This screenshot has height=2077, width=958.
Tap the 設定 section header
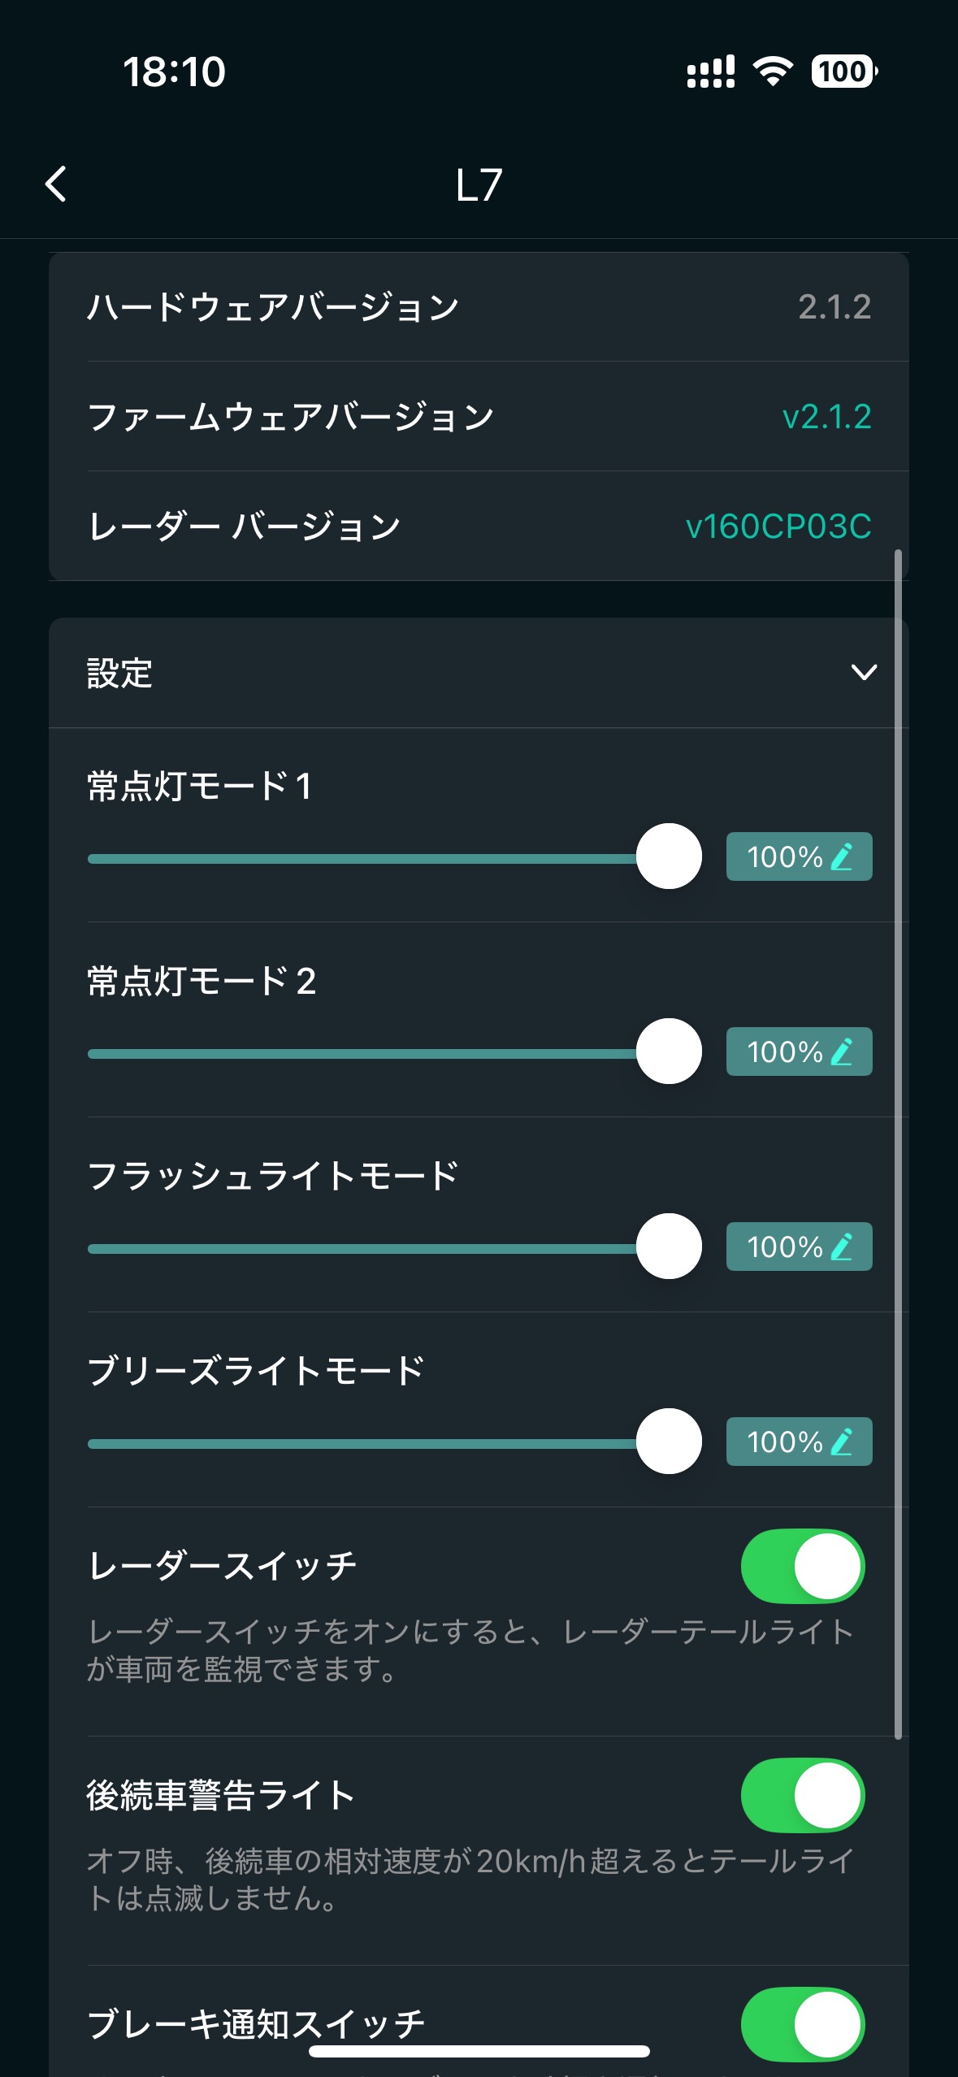tap(120, 673)
